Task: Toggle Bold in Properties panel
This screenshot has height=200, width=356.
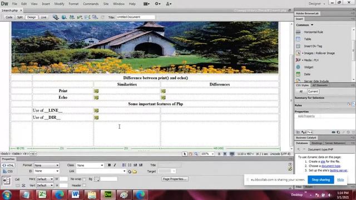Action: click(x=110, y=165)
